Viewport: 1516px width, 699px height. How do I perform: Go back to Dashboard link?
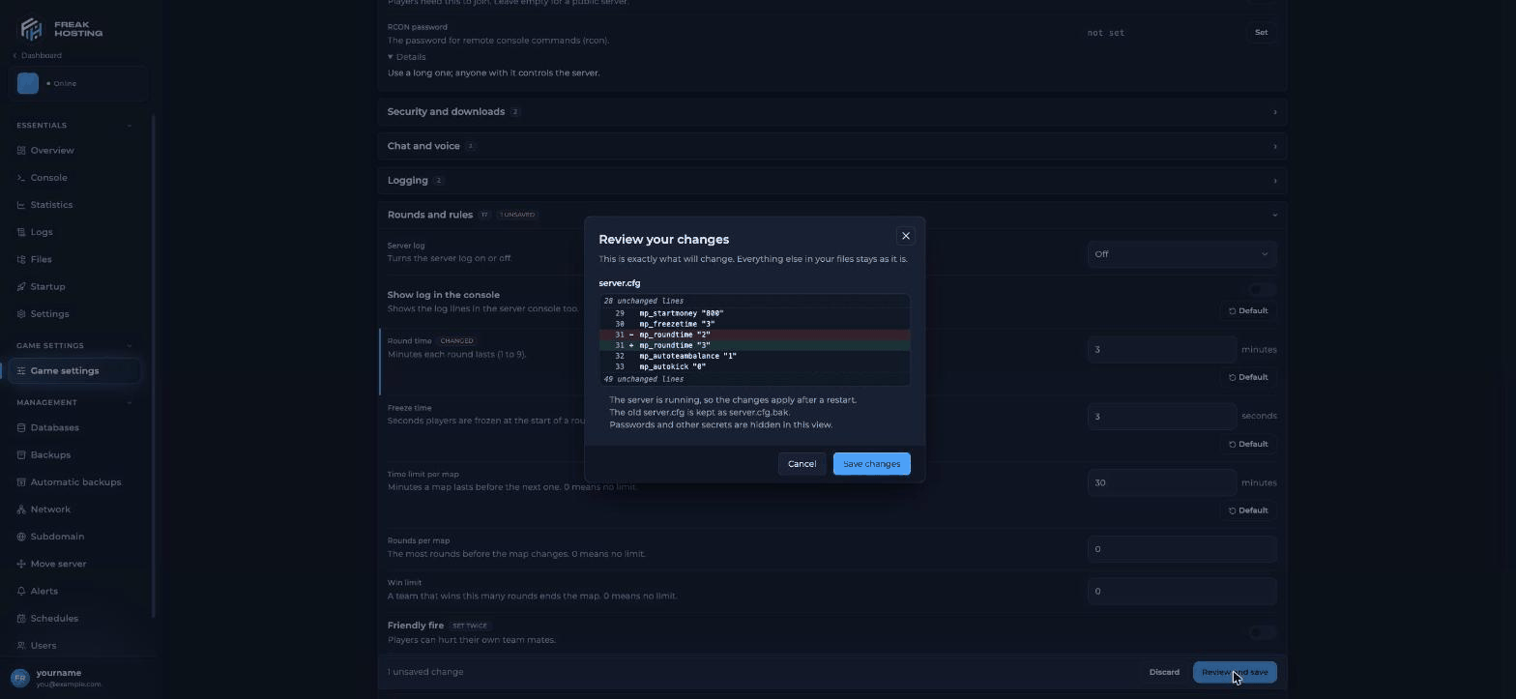tap(38, 55)
